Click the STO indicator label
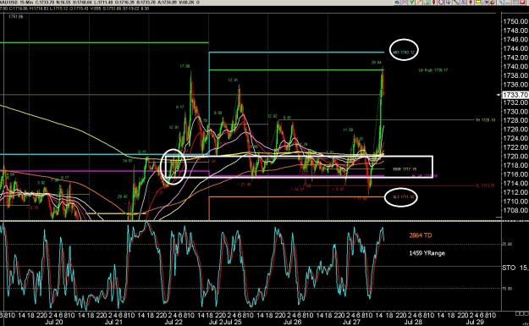The width and height of the screenshot is (529, 326). 509,268
